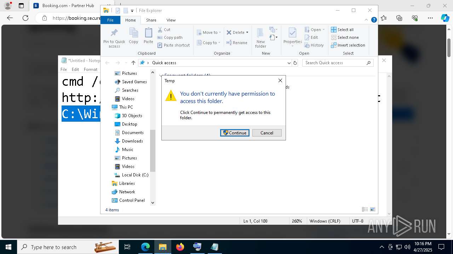This screenshot has height=254, width=453.
Task: Click the Windows Start button
Action: pyautogui.click(x=8, y=247)
